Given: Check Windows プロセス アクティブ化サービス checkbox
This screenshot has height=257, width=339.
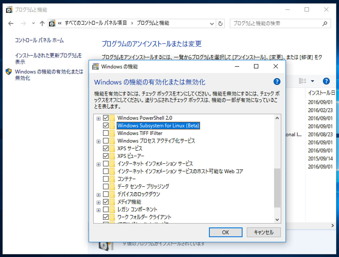Looking at the screenshot, I should 106,141.
